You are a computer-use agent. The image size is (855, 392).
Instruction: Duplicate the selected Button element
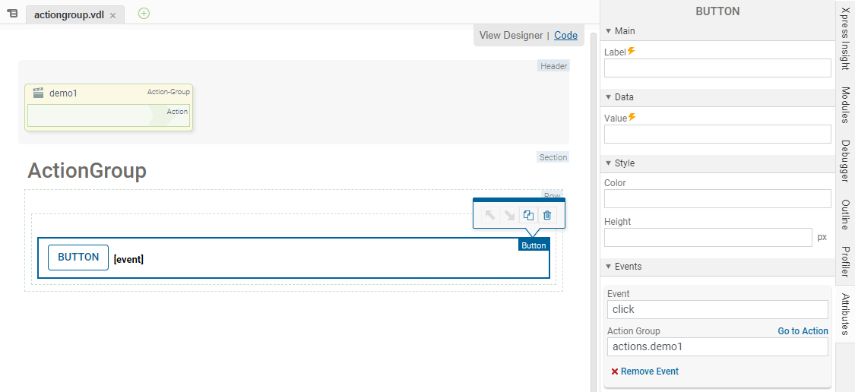[x=528, y=216]
